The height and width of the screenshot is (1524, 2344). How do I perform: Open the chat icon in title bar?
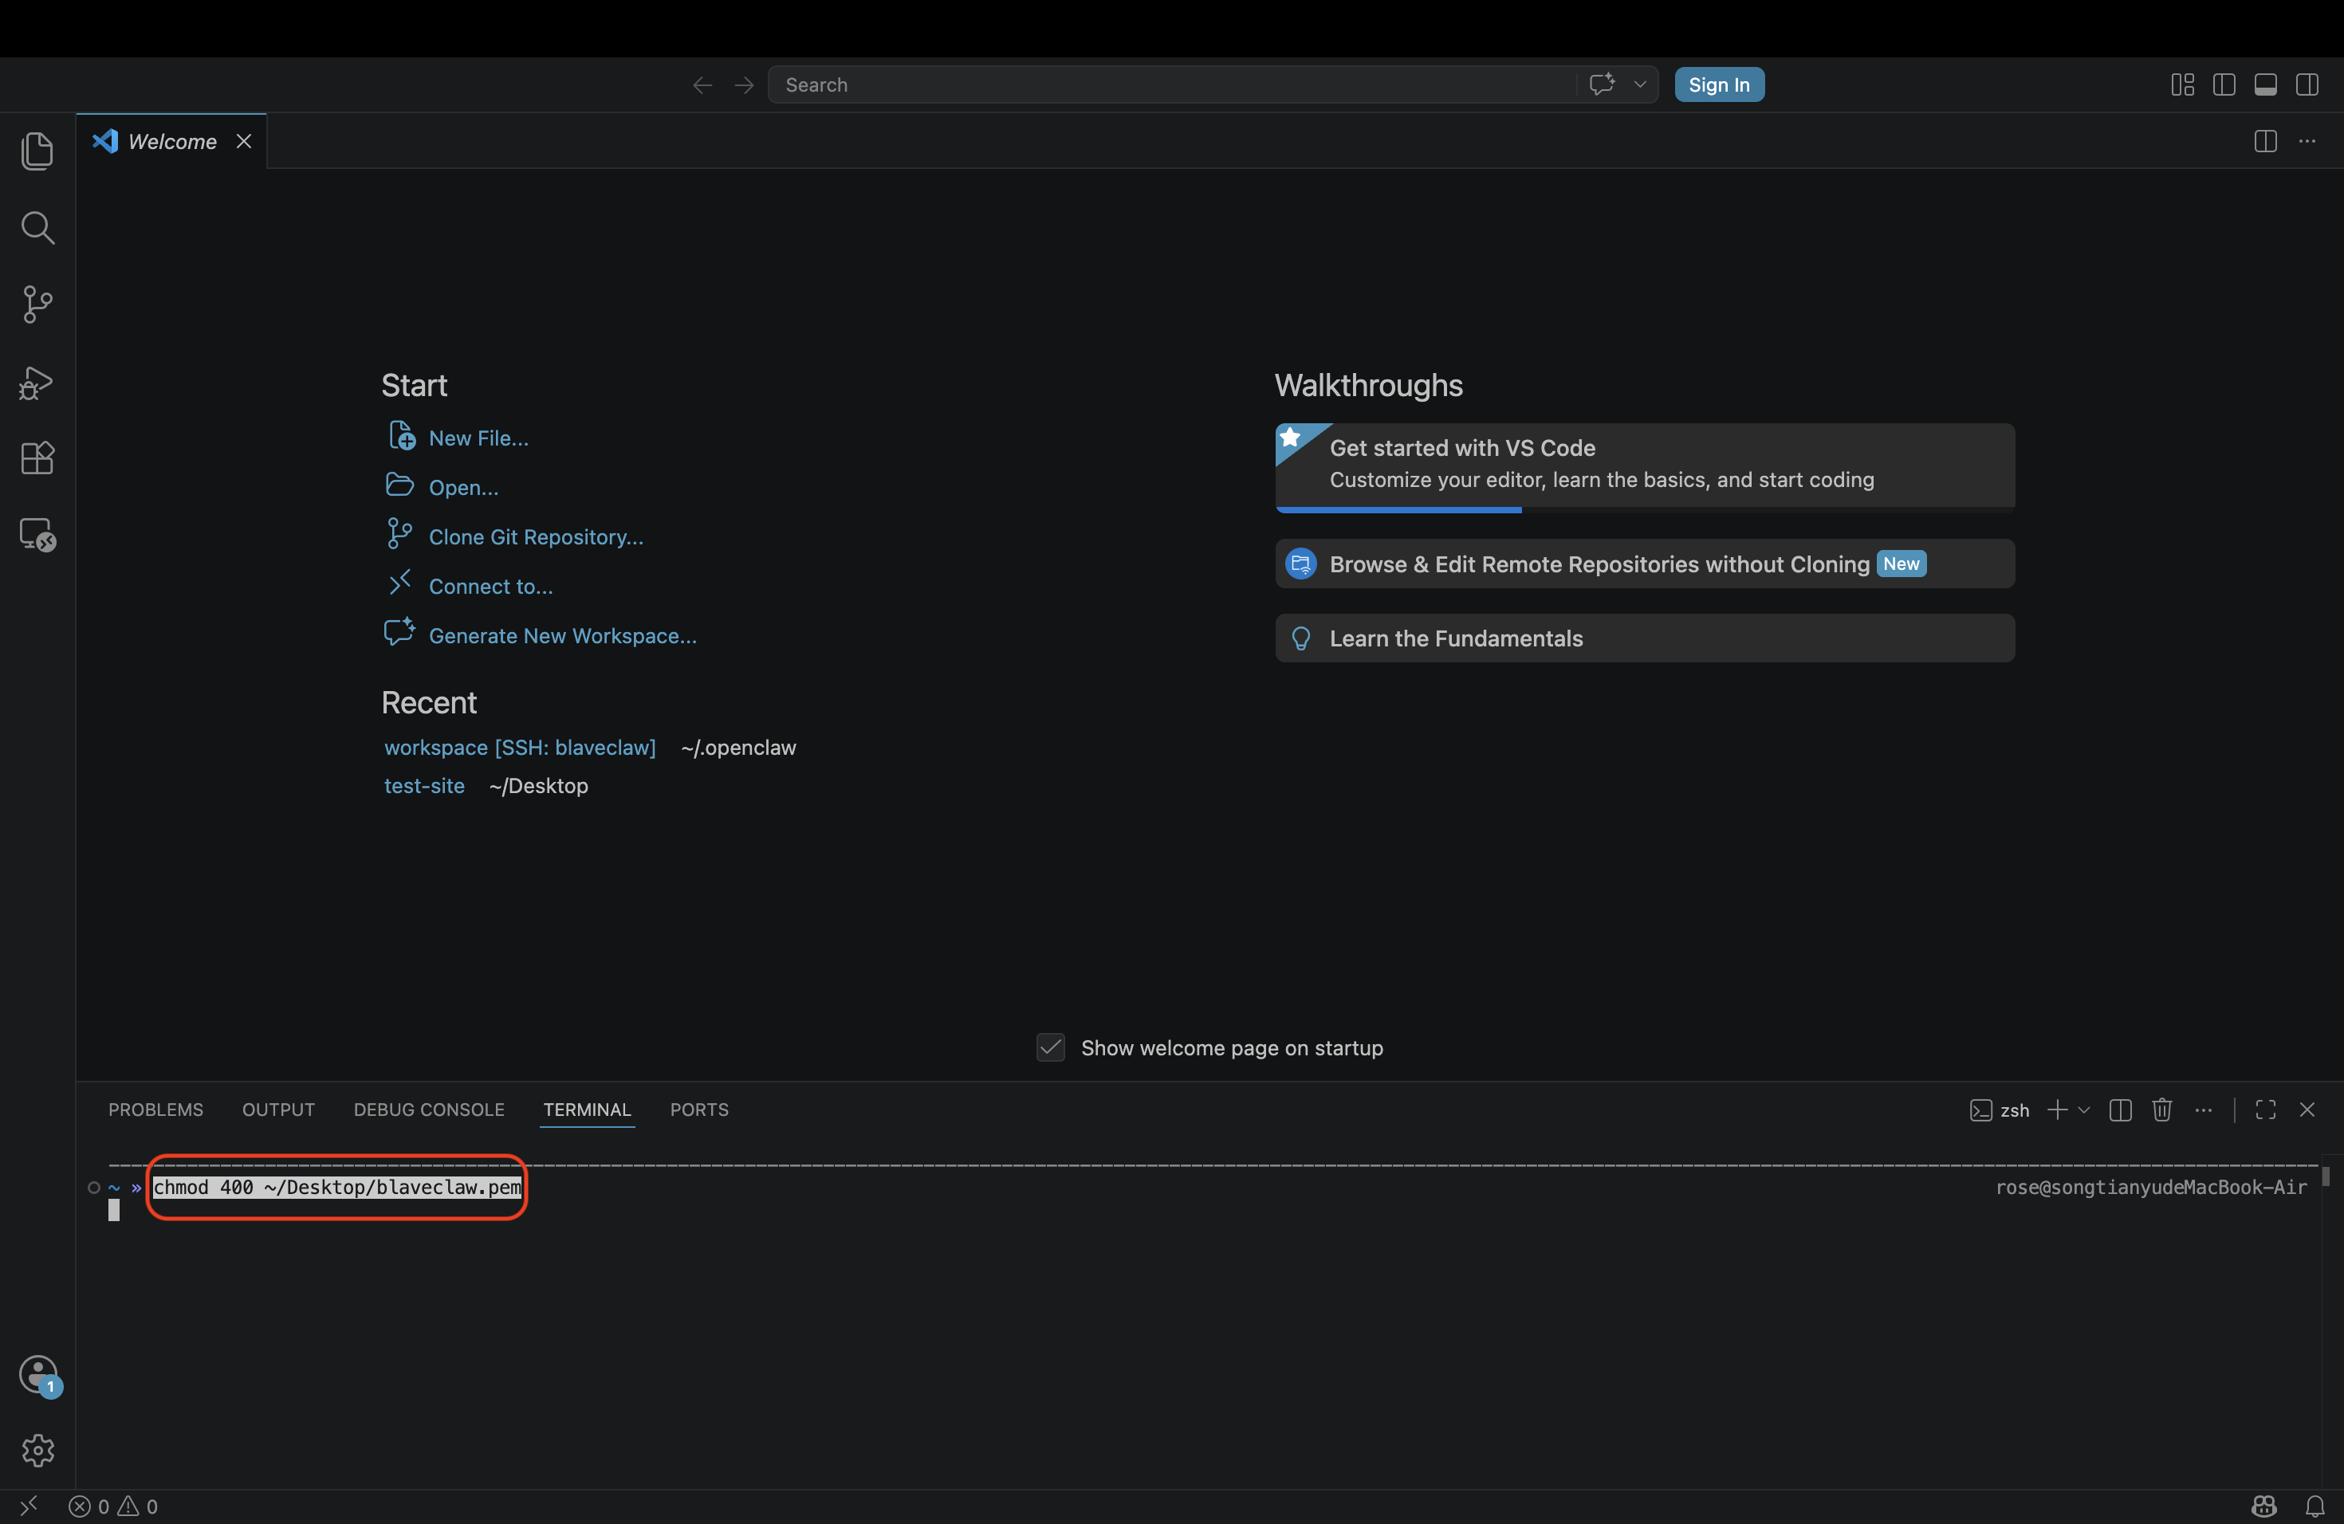(x=1603, y=84)
